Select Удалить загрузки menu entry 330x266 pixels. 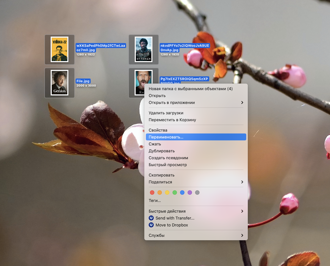tap(196, 113)
